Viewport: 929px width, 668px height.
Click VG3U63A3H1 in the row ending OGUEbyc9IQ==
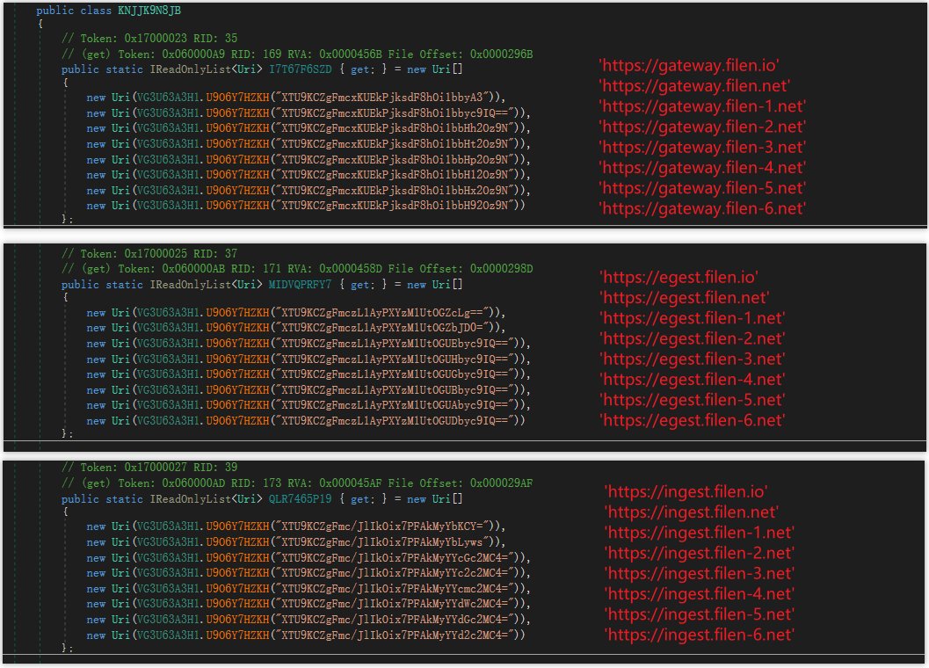click(x=168, y=344)
